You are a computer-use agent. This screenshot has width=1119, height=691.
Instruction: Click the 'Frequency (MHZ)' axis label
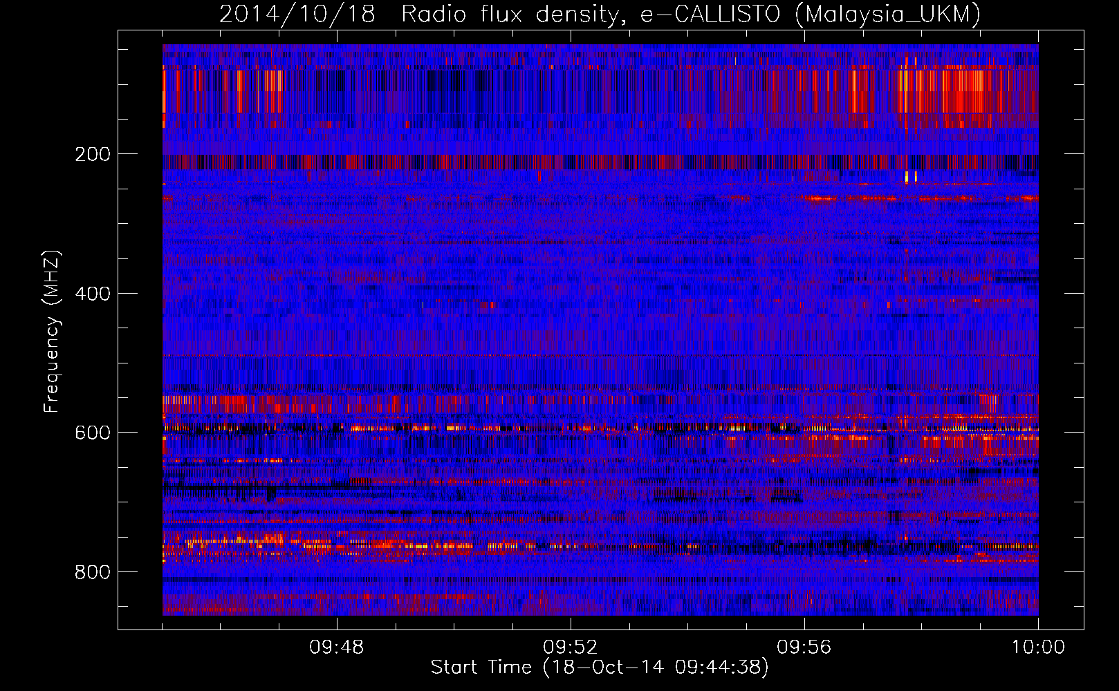52,332
